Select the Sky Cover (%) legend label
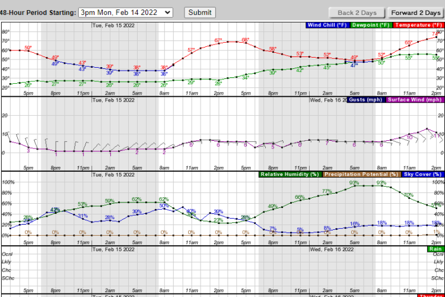The image size is (445, 297). (x=422, y=174)
